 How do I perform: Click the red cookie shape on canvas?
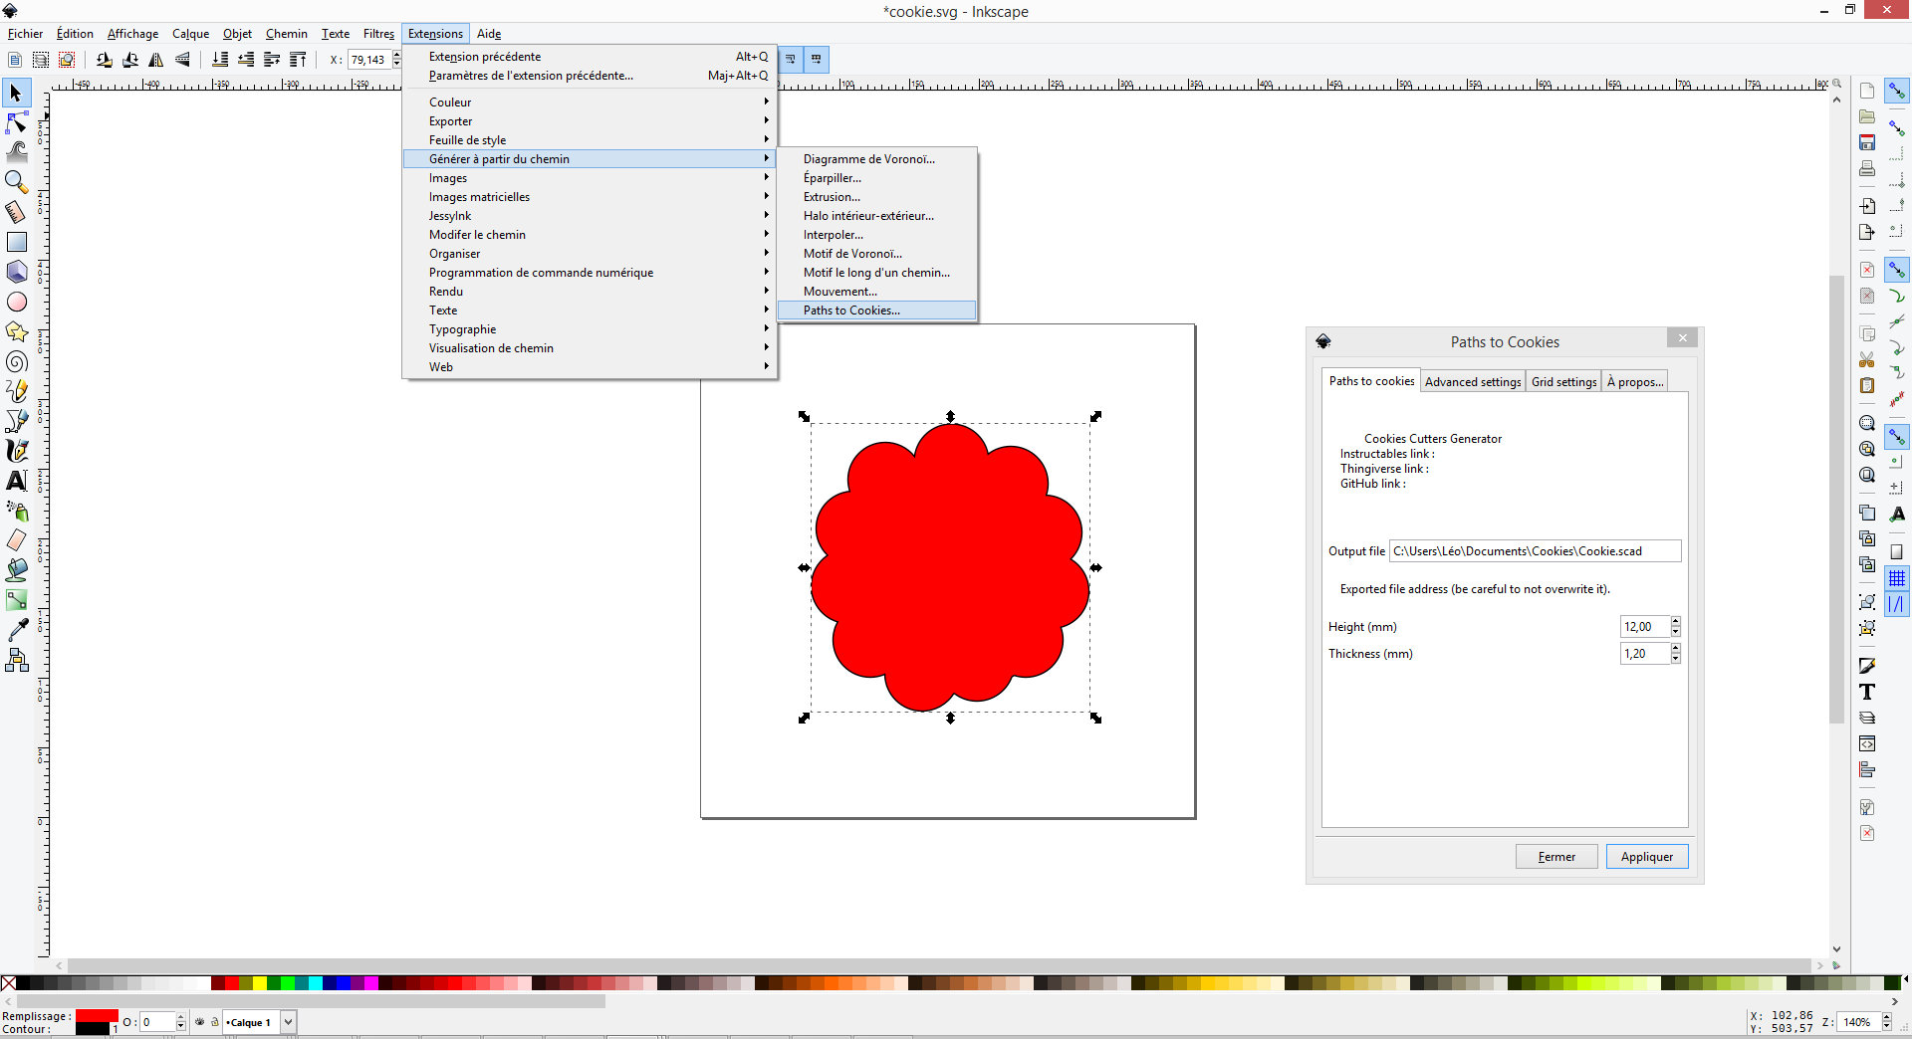pyautogui.click(x=949, y=567)
